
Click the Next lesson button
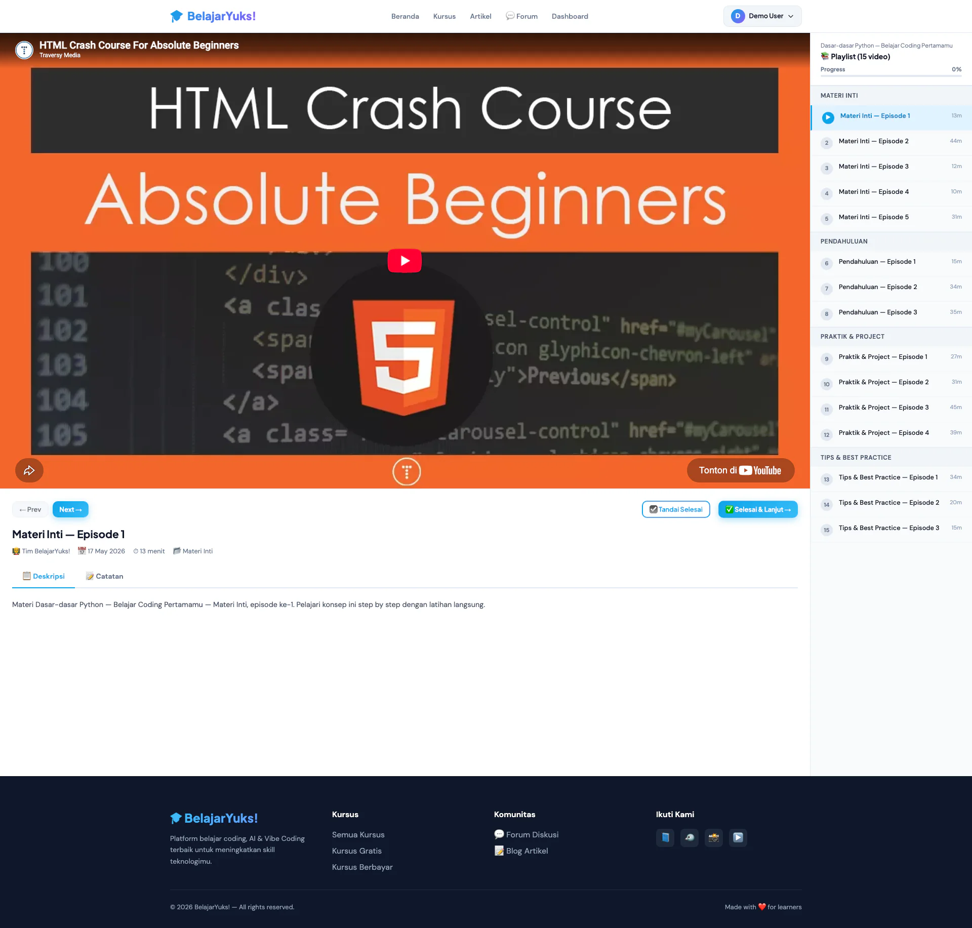[x=70, y=509]
